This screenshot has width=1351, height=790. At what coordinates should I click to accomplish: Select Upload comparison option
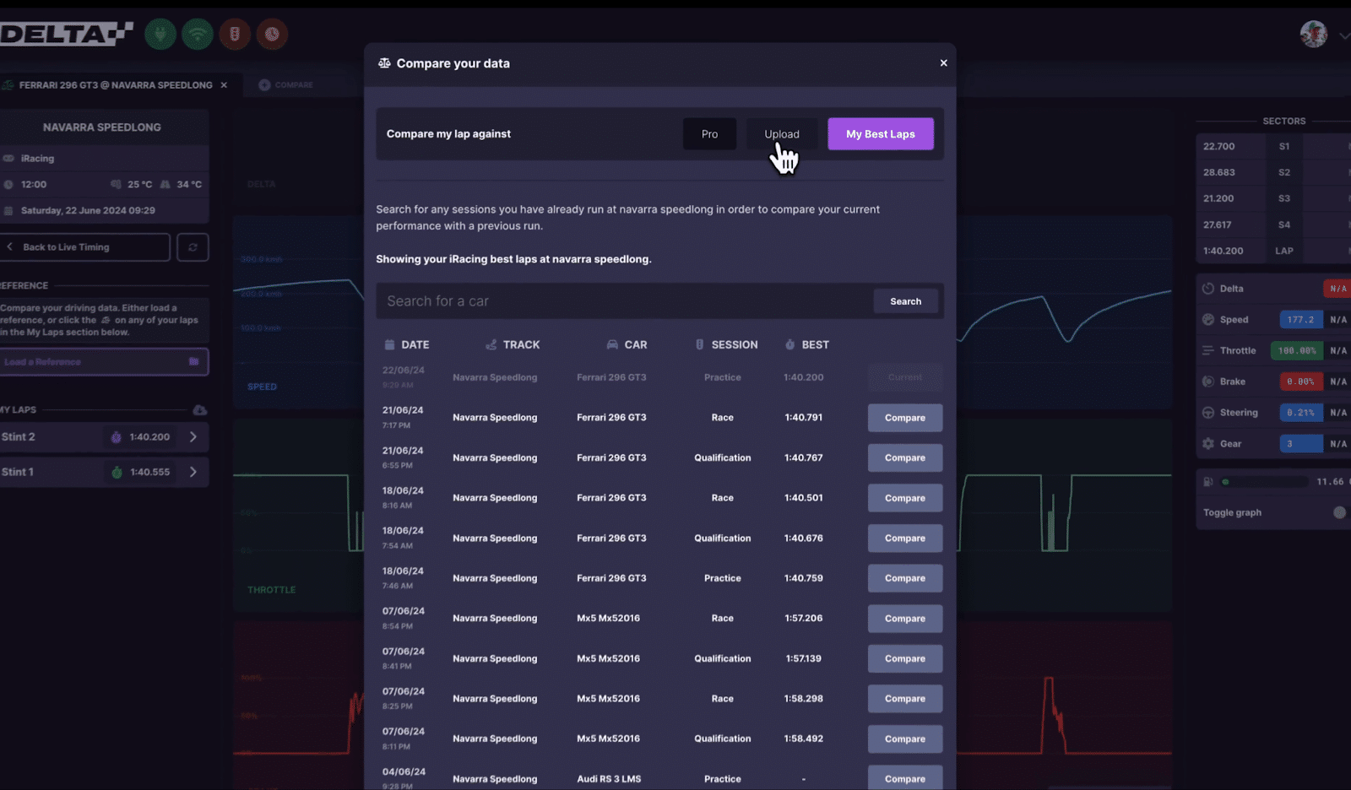(782, 134)
